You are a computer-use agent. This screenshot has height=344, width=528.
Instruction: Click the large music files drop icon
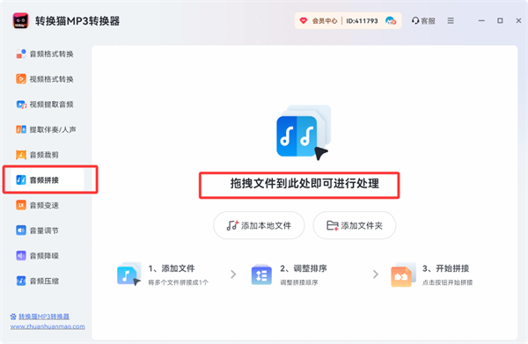(303, 132)
